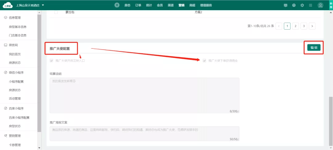Open the user profile avatar

coord(321,5)
